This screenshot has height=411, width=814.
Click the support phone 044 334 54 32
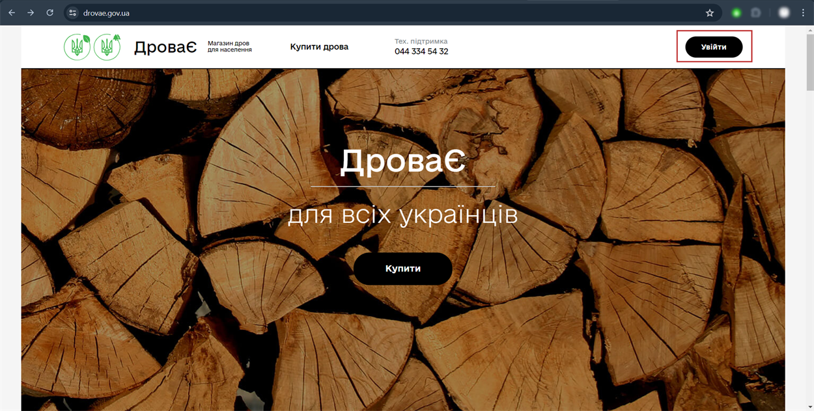[421, 51]
